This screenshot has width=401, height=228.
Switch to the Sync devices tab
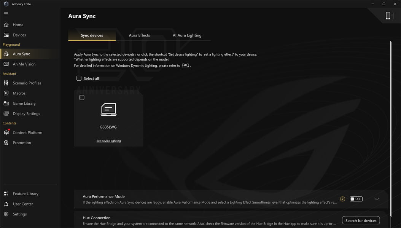point(92,35)
